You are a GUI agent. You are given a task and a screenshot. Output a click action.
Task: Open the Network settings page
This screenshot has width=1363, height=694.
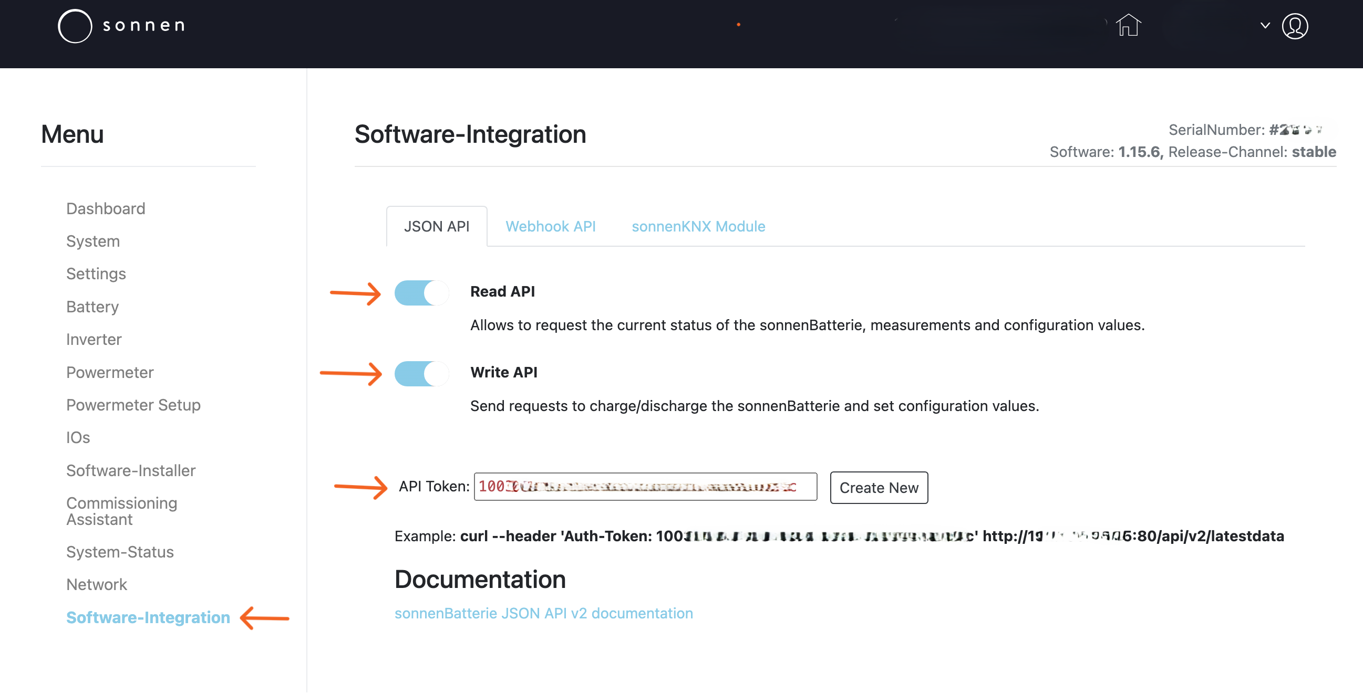tap(96, 584)
